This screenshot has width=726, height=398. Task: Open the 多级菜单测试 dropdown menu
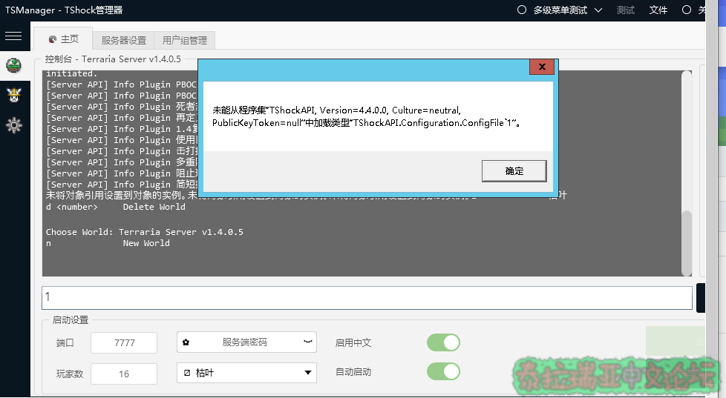568,10
